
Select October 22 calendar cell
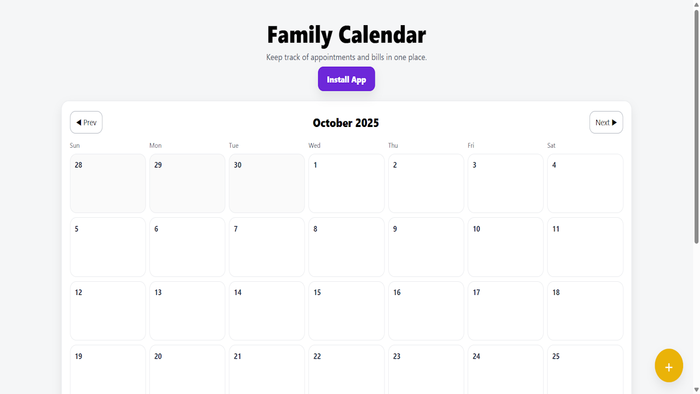click(x=346, y=369)
